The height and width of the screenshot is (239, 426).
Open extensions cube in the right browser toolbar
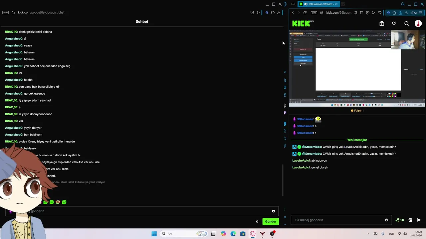(x=394, y=13)
